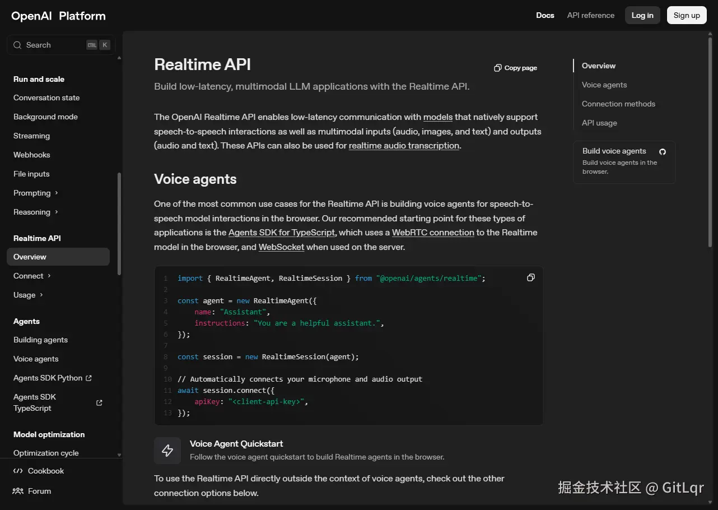Viewport: 718px width, 510px height.
Task: Jump to Connection methods in page outline
Action: [x=618, y=104]
